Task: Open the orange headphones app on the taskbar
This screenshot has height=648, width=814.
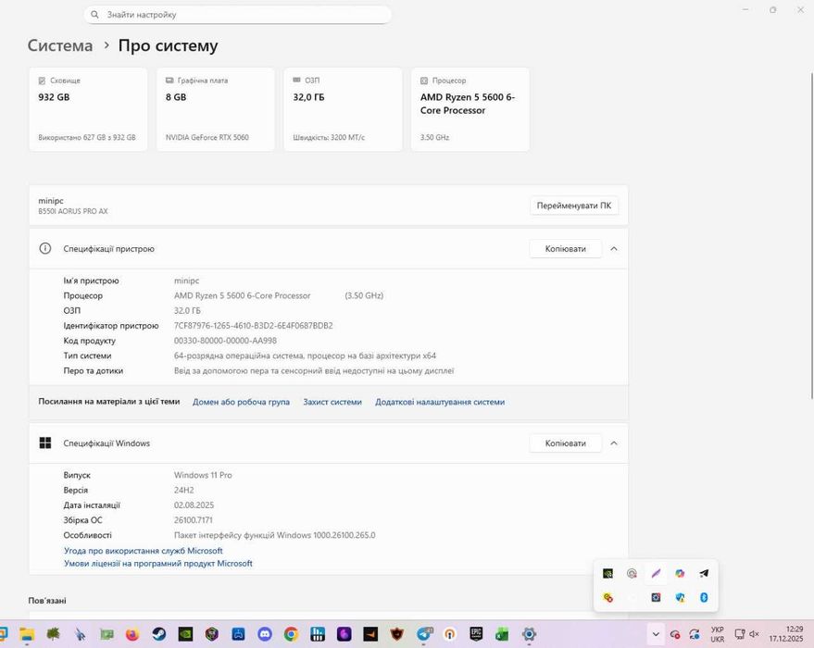Action: click(450, 634)
